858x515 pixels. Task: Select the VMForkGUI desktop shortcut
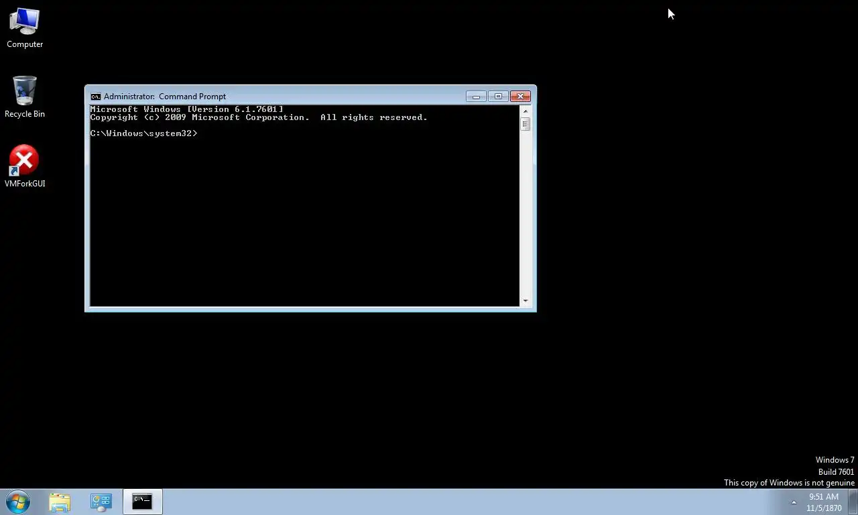pos(25,166)
